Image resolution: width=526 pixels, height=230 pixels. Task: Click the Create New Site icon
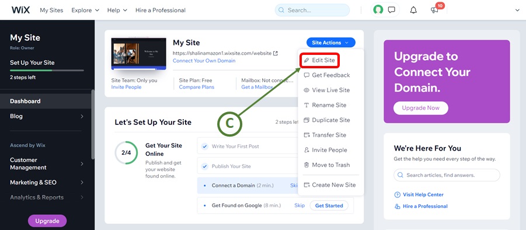[306, 185]
